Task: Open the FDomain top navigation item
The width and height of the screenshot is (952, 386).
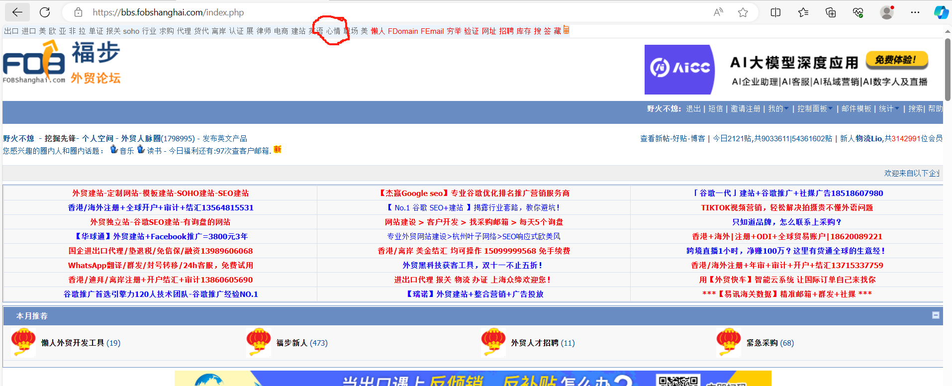Action: point(403,31)
